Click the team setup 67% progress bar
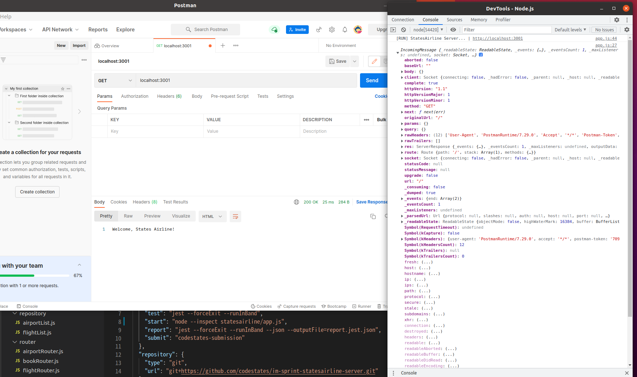The image size is (637, 377). (35, 276)
